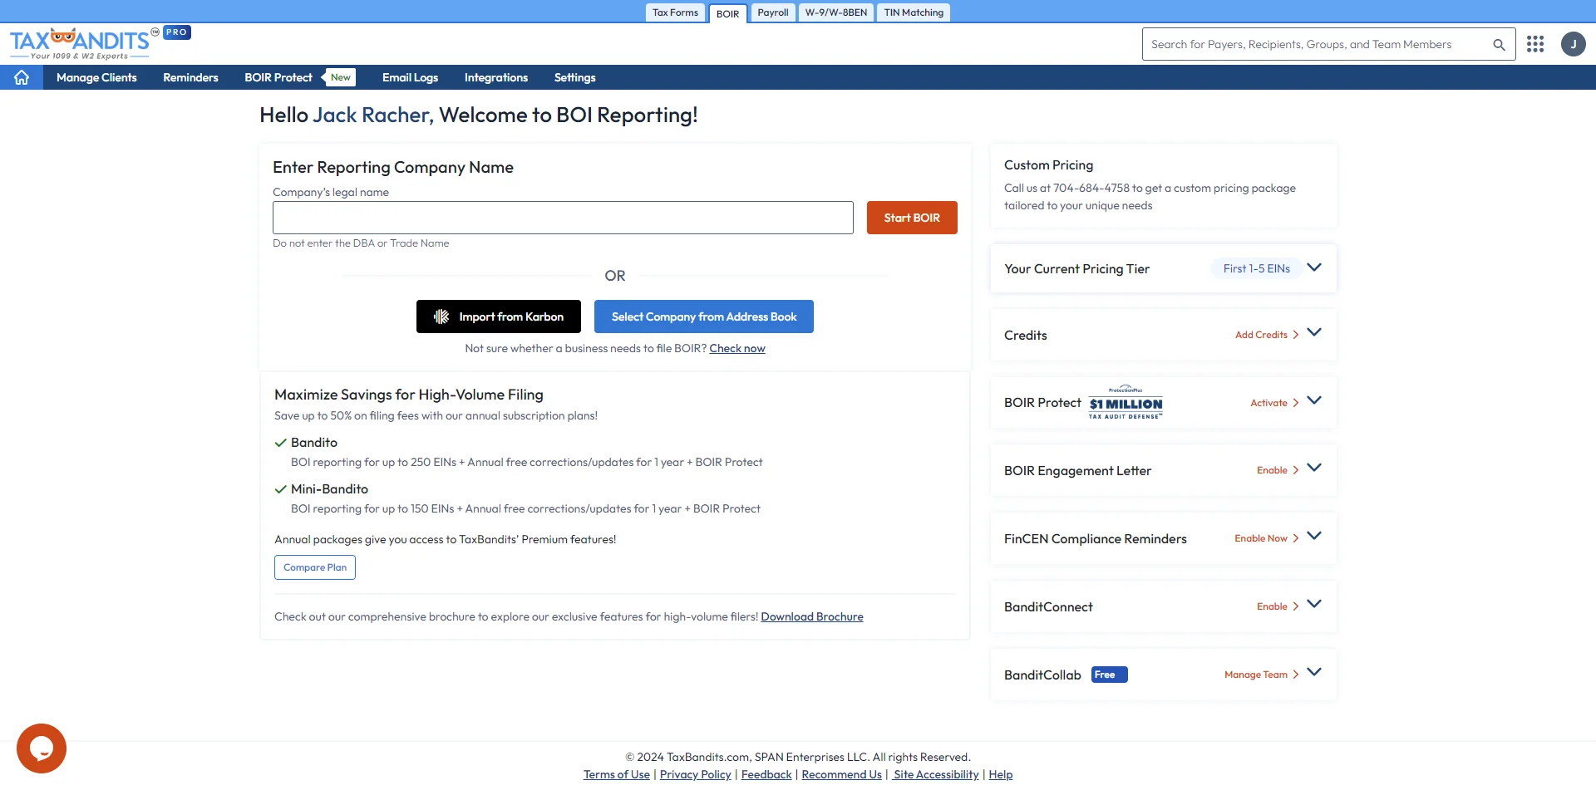Screen dimensions: 1596x790
Task: Open Email Logs menu item
Action: (x=410, y=77)
